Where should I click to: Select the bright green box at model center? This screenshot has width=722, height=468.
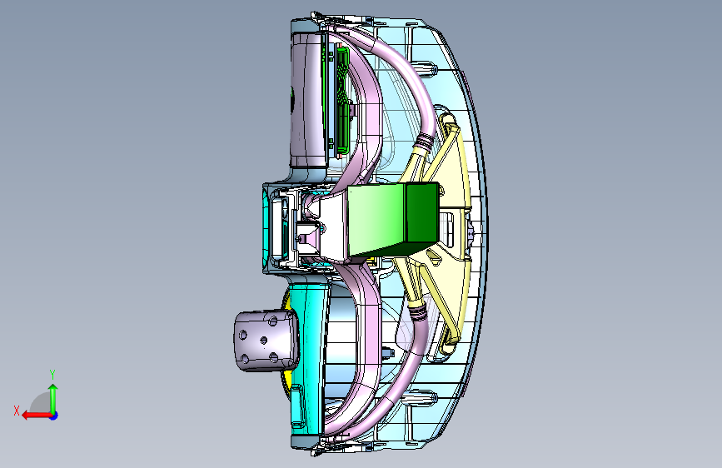click(x=393, y=219)
